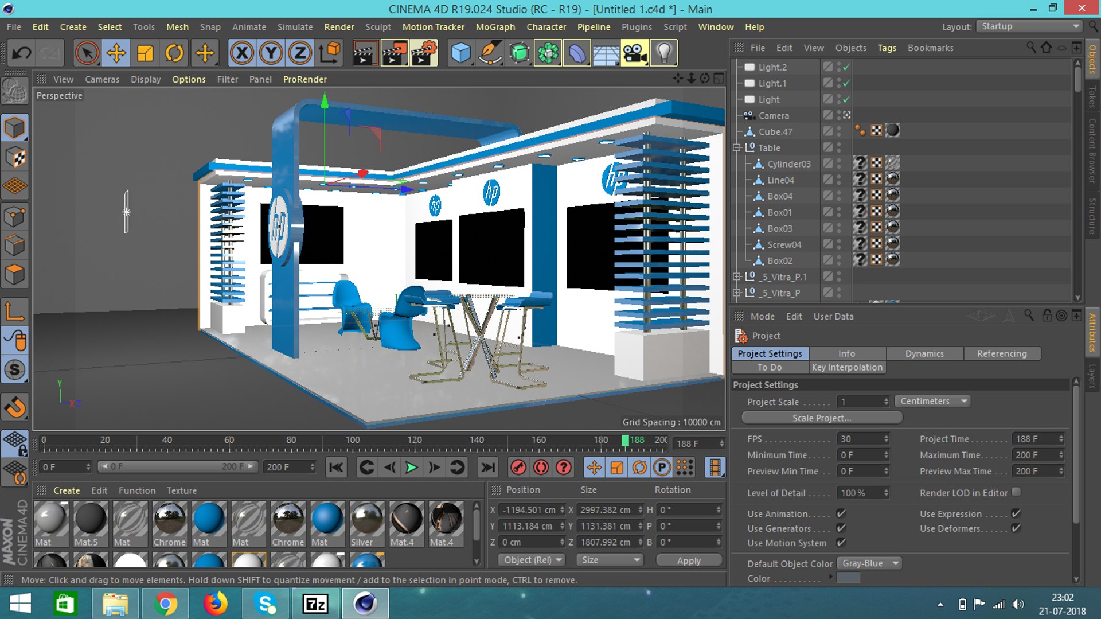Click Create in Material manager
The width and height of the screenshot is (1101, 619).
coord(67,490)
